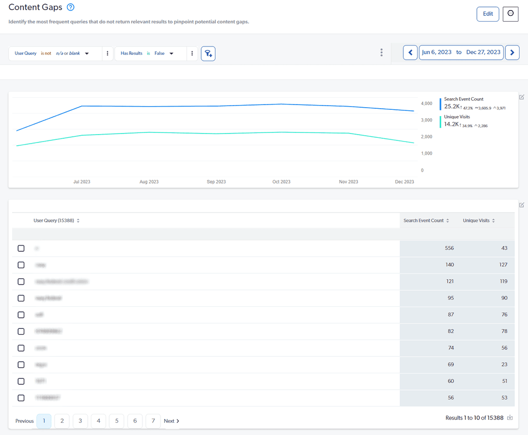Image resolution: width=528 pixels, height=435 pixels.
Task: Go to results page 6
Action: 135,421
